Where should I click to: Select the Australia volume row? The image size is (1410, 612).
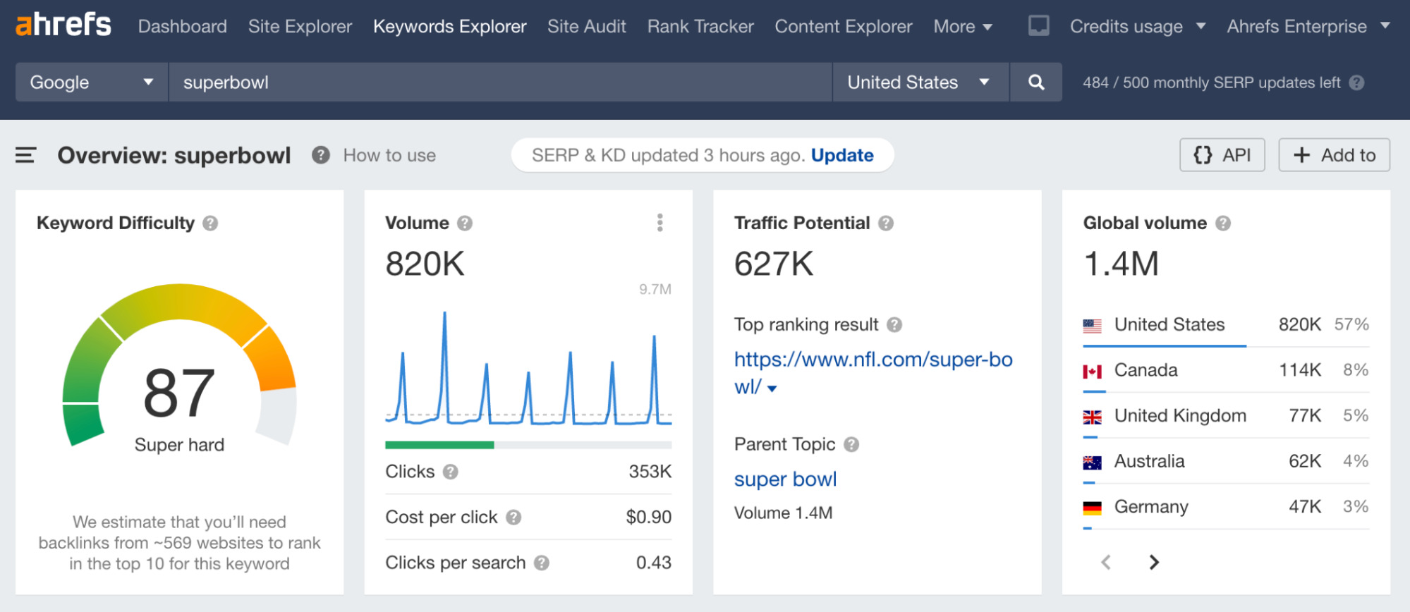tap(1226, 461)
